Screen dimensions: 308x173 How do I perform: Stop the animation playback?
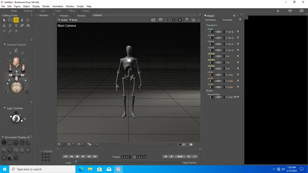tap(77, 156)
